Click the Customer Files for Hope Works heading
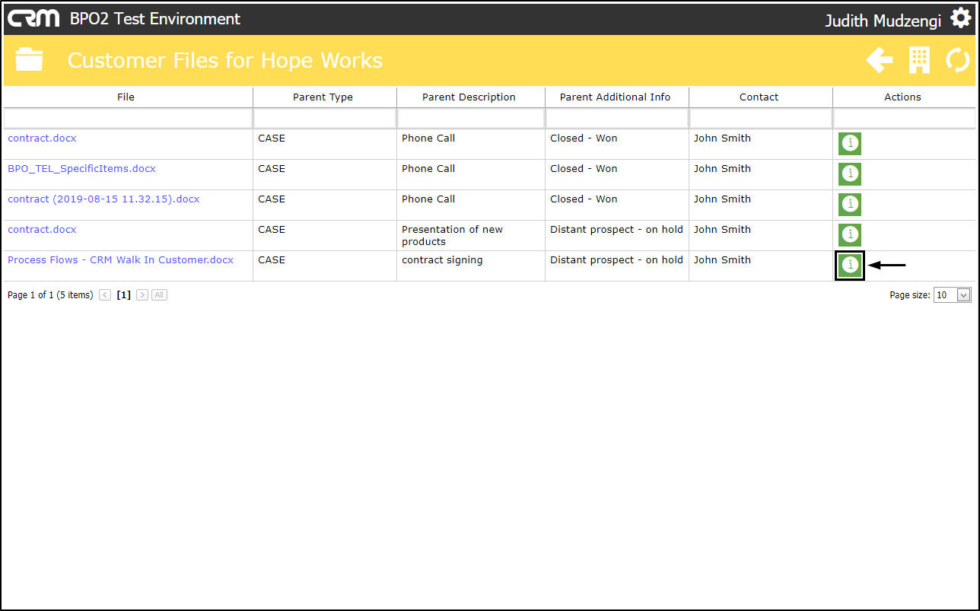The image size is (980, 611). 225,60
